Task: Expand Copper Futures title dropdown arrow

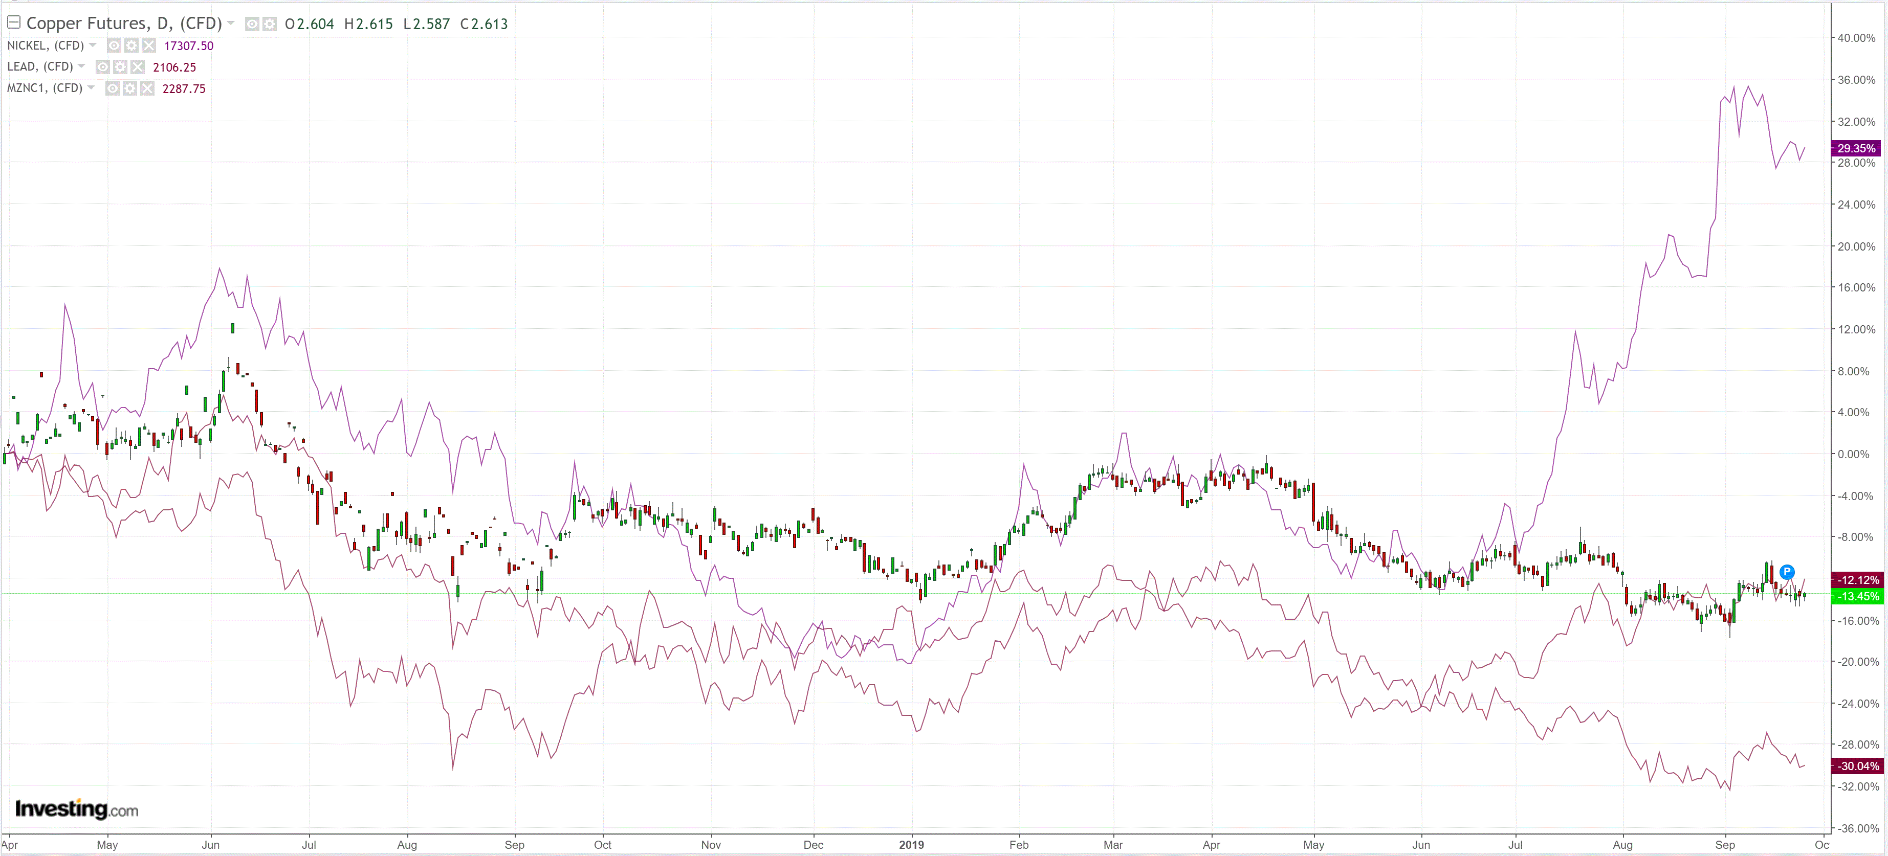Action: [231, 24]
